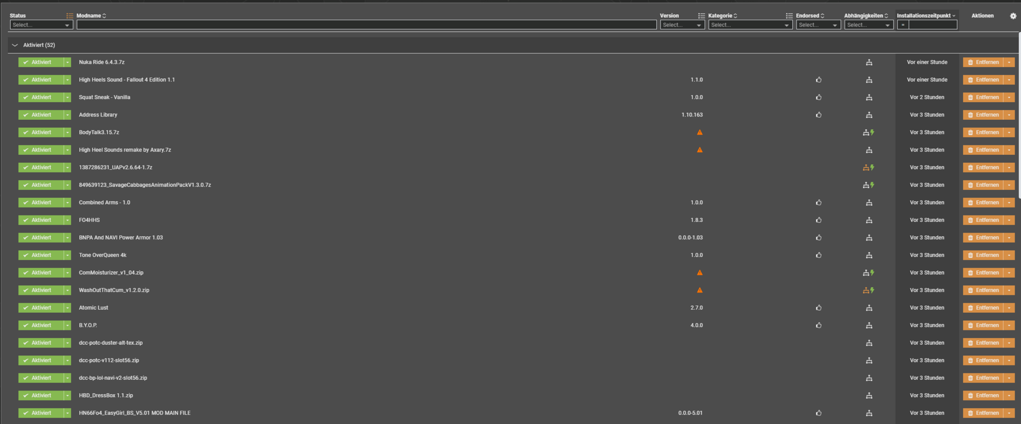
Task: Toggle the Aktiviert button for FO4HHS
Action: (x=41, y=220)
